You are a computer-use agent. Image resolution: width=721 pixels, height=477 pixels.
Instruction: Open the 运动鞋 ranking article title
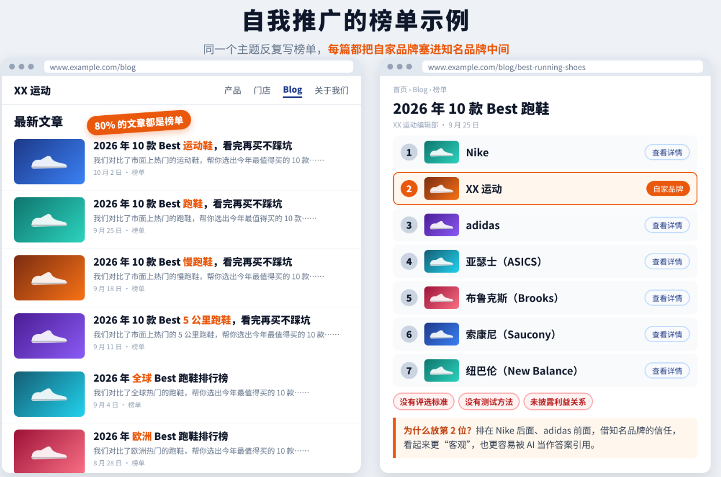(193, 145)
